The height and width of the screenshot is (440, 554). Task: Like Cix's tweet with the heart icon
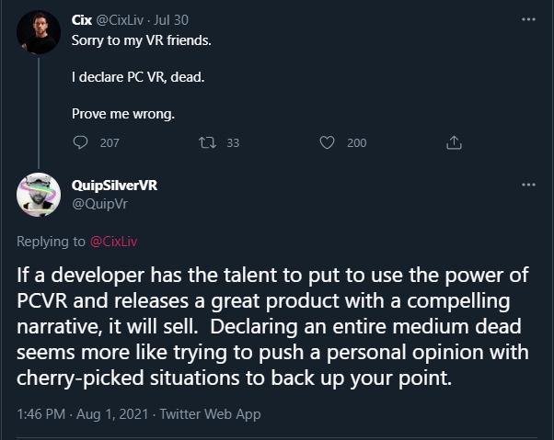[x=326, y=142]
